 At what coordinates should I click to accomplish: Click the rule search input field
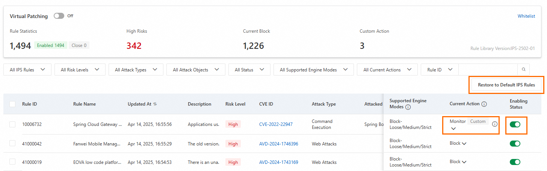488,70
